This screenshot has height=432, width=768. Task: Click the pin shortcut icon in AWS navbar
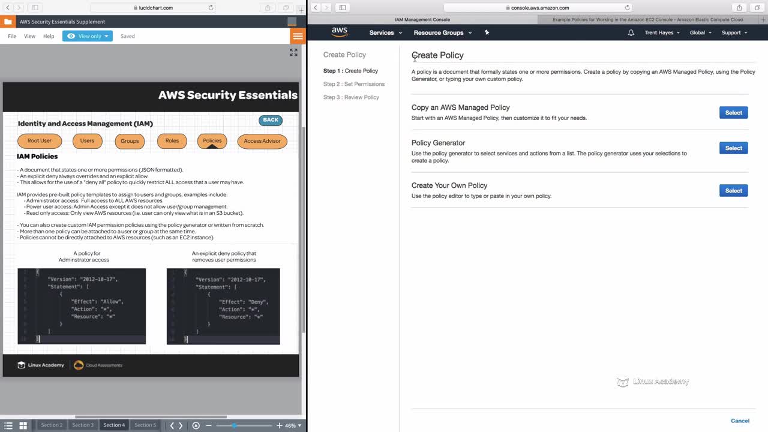pyautogui.click(x=487, y=32)
